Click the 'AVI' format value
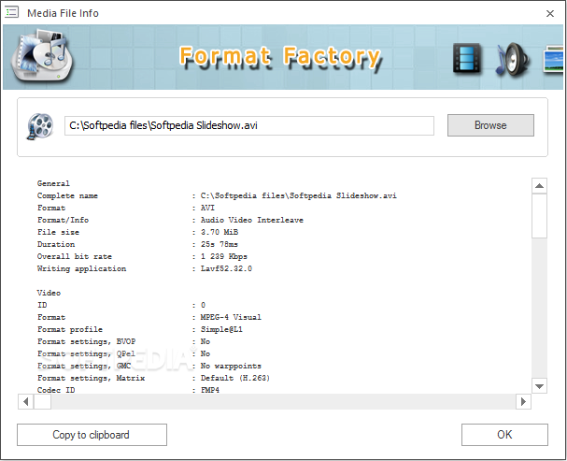 point(208,208)
